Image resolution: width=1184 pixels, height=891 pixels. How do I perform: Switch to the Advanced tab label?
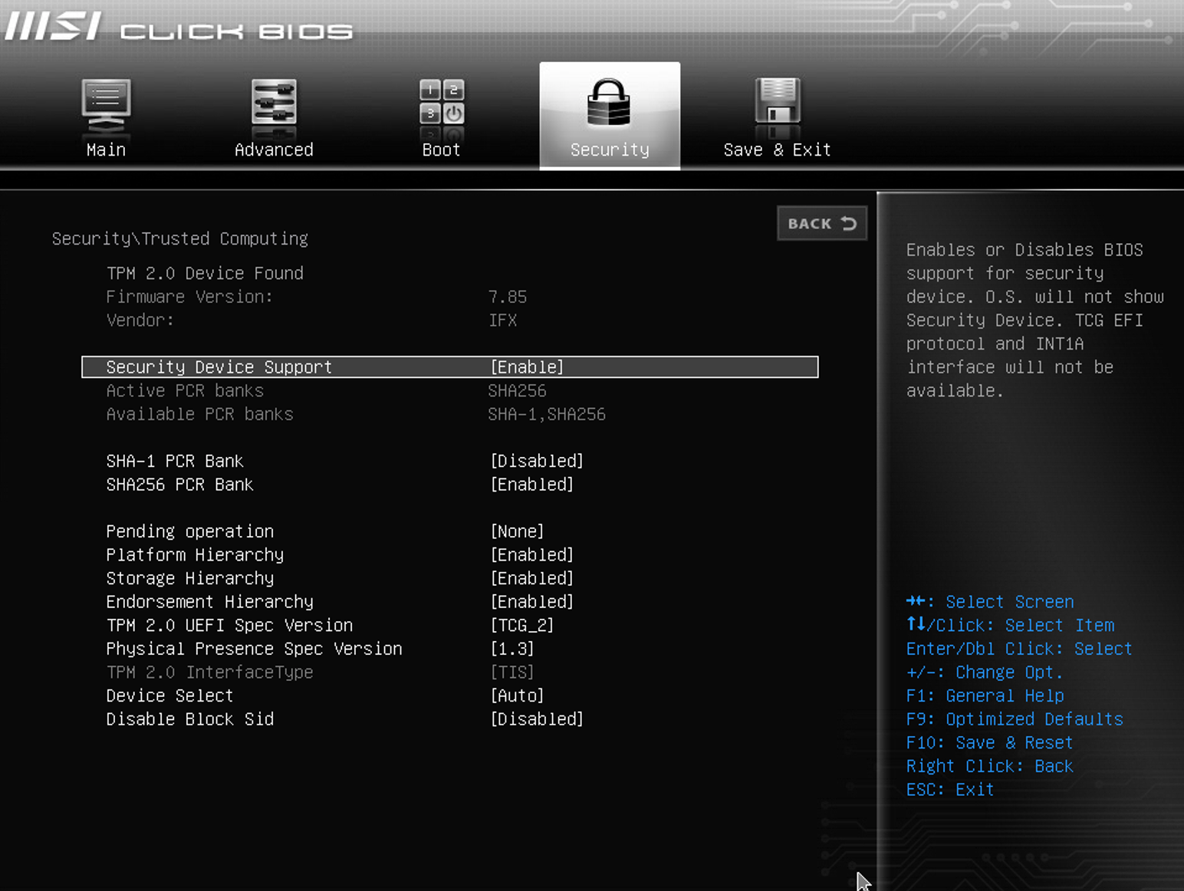tap(274, 150)
